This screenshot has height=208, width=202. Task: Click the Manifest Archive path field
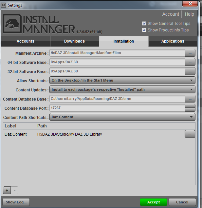click(x=117, y=53)
